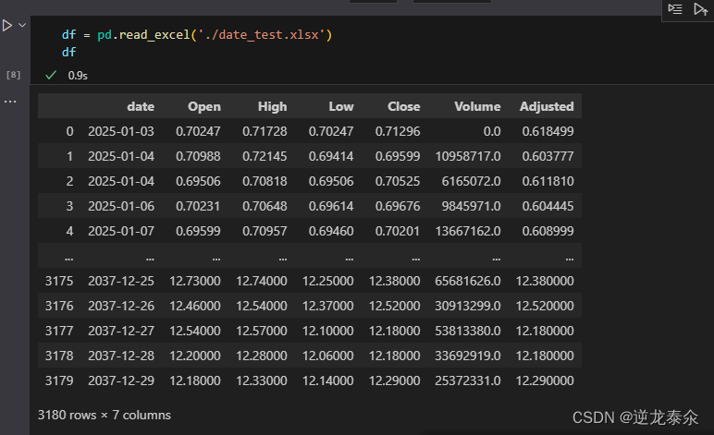Click Open value 0.70988

tap(198, 156)
